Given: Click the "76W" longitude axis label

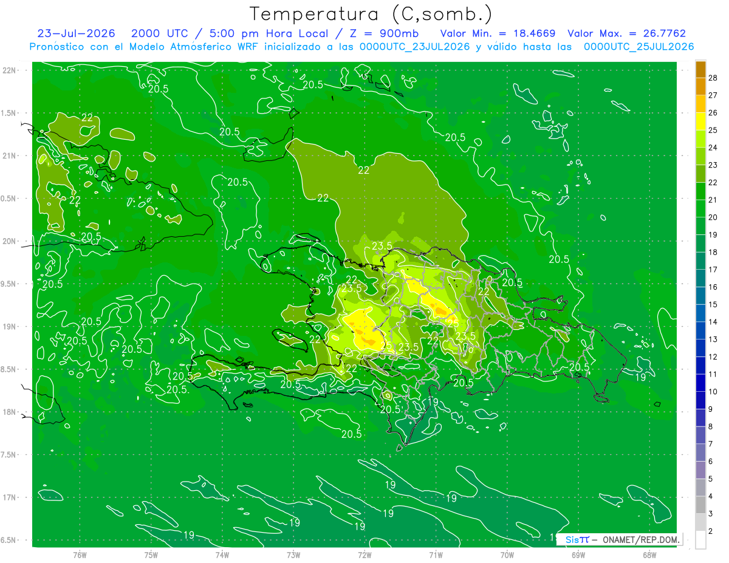Looking at the screenshot, I should pyautogui.click(x=80, y=555).
